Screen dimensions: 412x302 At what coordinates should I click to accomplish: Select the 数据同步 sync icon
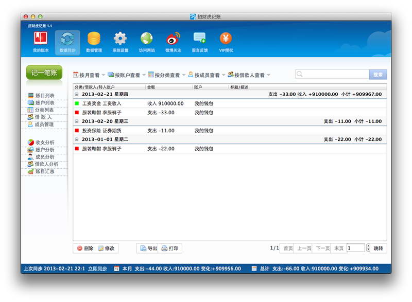(67, 42)
